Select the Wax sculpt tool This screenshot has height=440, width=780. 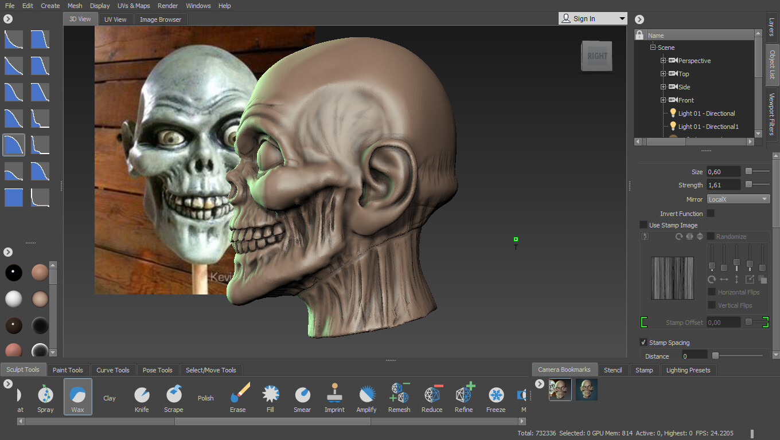77,396
